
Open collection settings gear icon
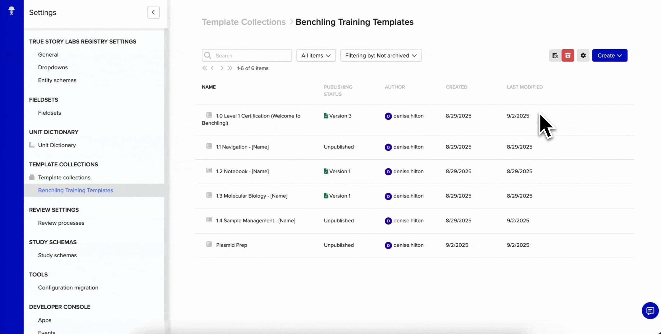pyautogui.click(x=583, y=55)
